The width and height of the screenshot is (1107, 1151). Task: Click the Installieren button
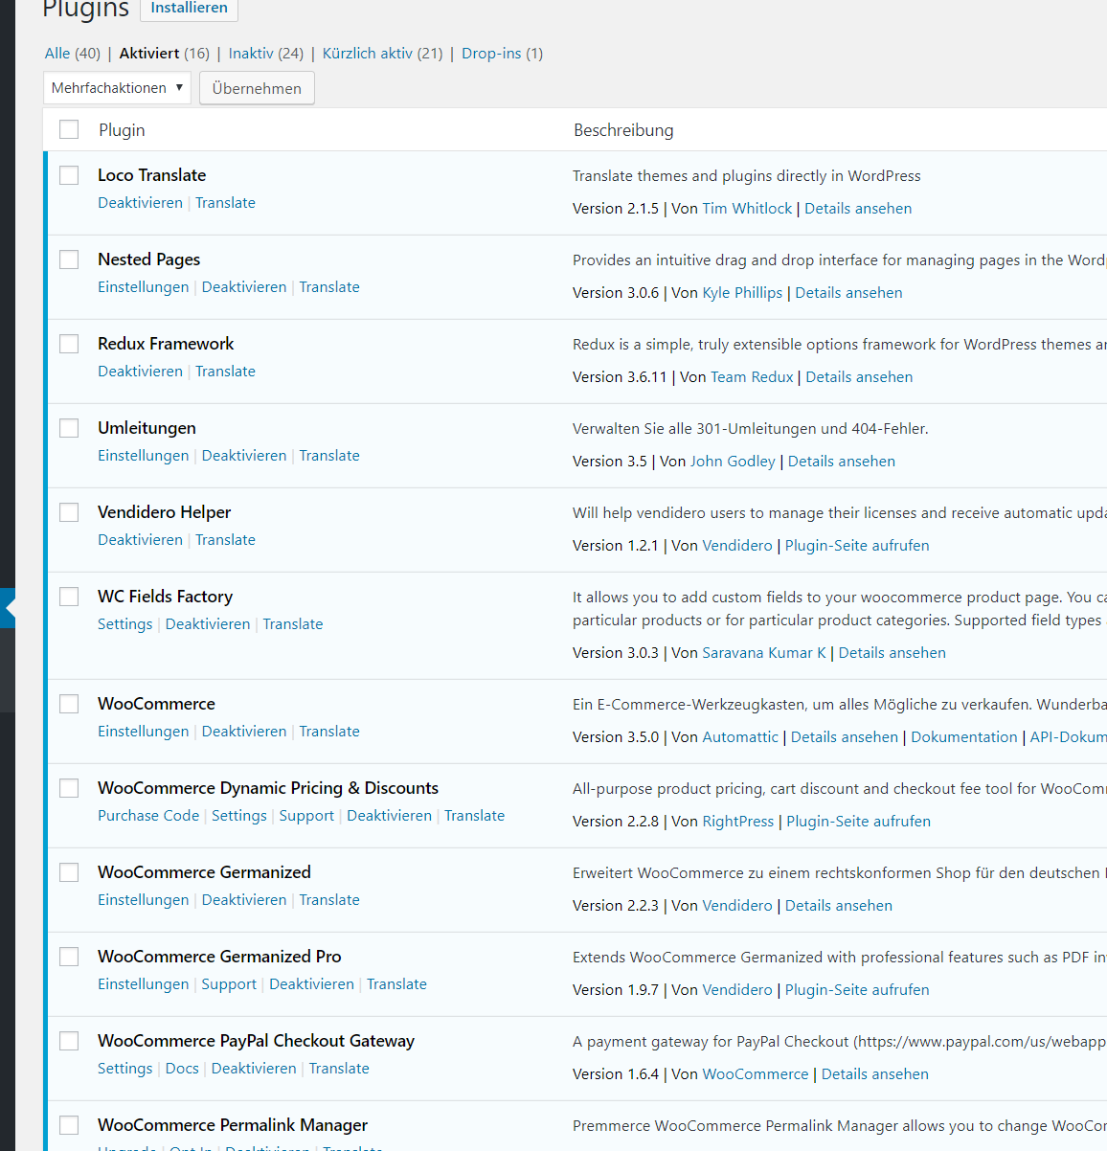[189, 9]
